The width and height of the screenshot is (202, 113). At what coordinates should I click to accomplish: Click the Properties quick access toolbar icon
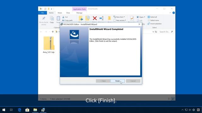pyautogui.click(x=45, y=9)
